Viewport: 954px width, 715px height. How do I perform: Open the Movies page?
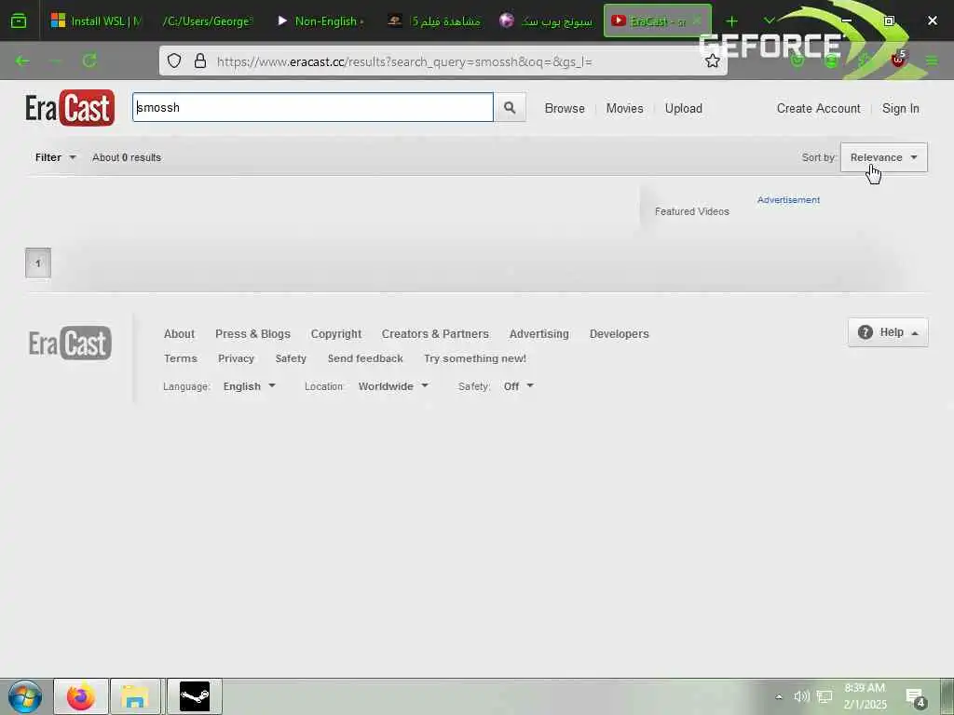[x=625, y=108]
